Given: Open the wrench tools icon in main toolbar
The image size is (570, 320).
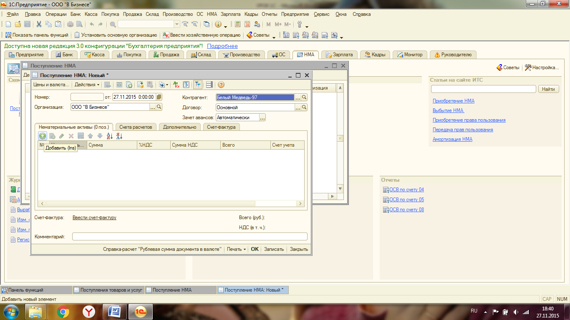Looking at the screenshot, I should click(299, 24).
